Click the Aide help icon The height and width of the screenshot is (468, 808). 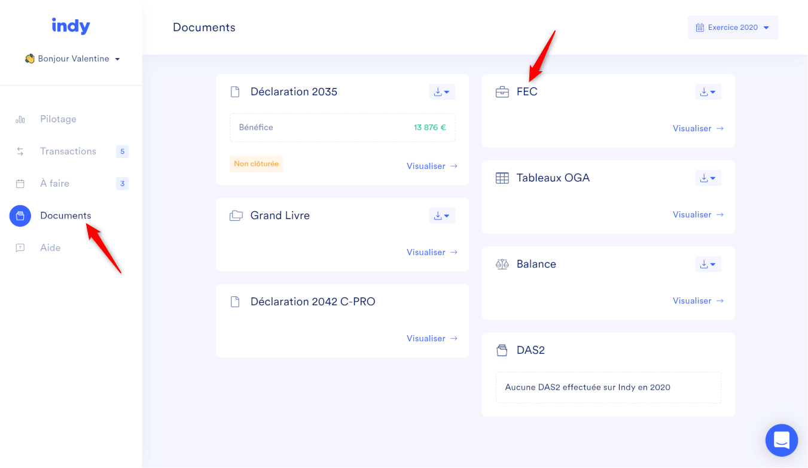pos(20,248)
